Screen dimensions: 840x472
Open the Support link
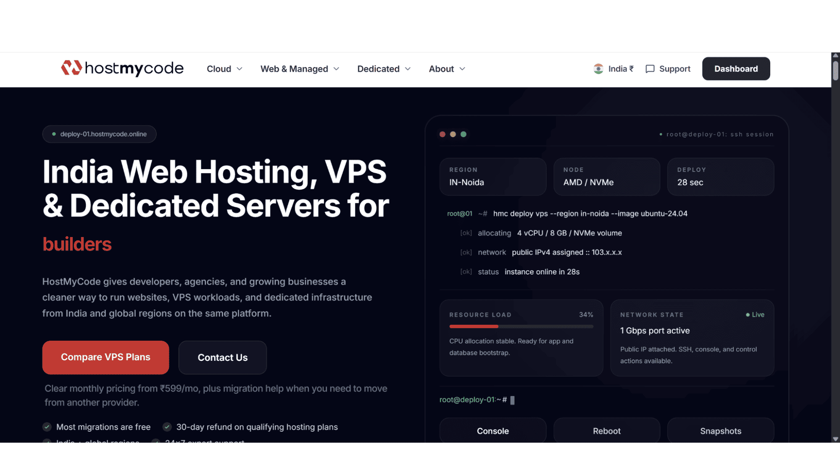[x=668, y=69]
